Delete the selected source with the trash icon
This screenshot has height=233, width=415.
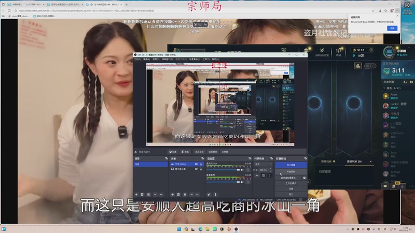(178, 194)
